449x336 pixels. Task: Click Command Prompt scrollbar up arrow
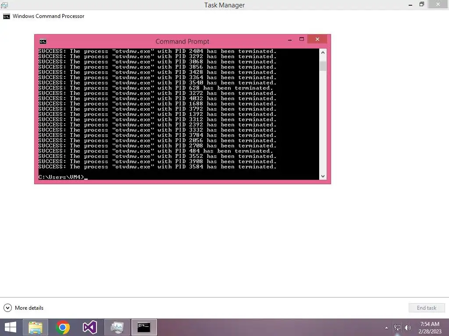pos(323,52)
